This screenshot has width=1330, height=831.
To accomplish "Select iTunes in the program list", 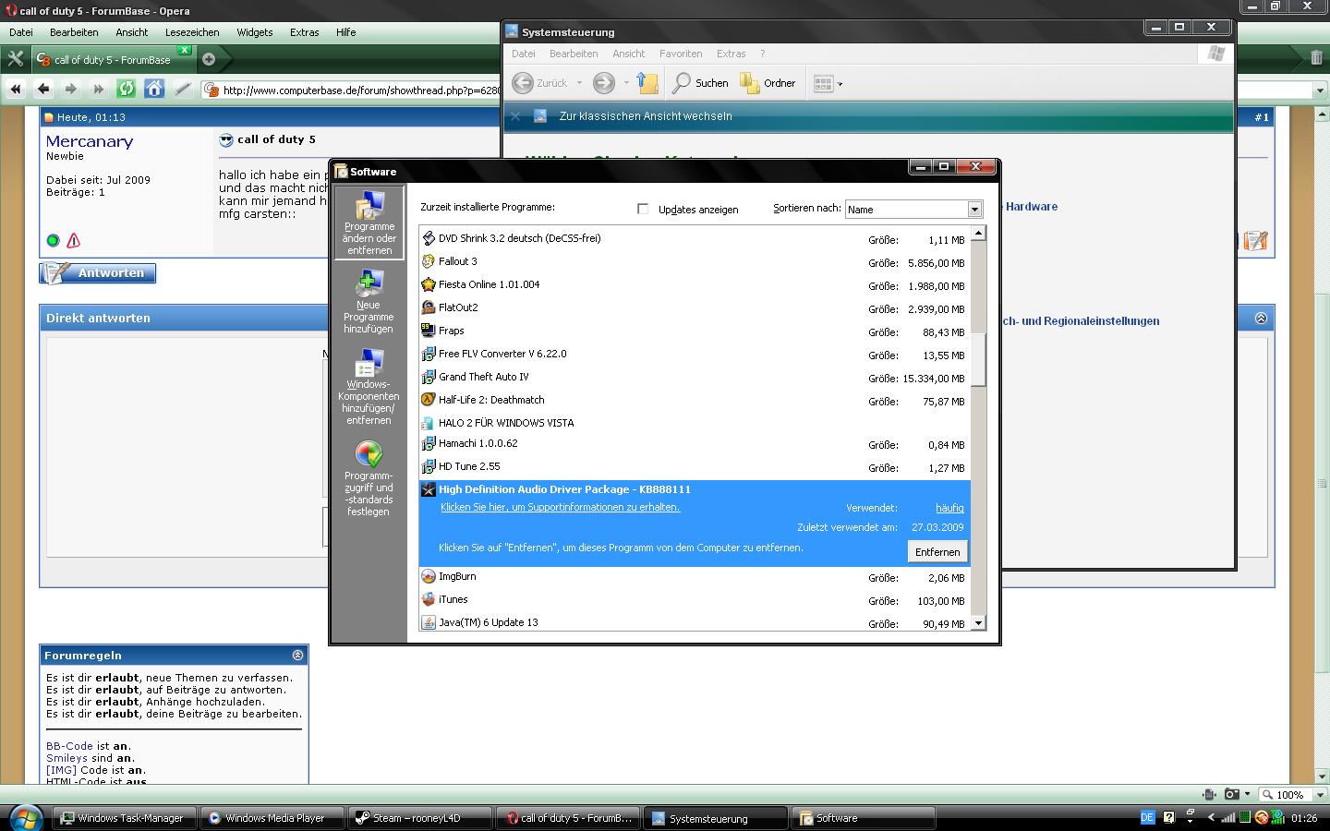I will coord(695,600).
